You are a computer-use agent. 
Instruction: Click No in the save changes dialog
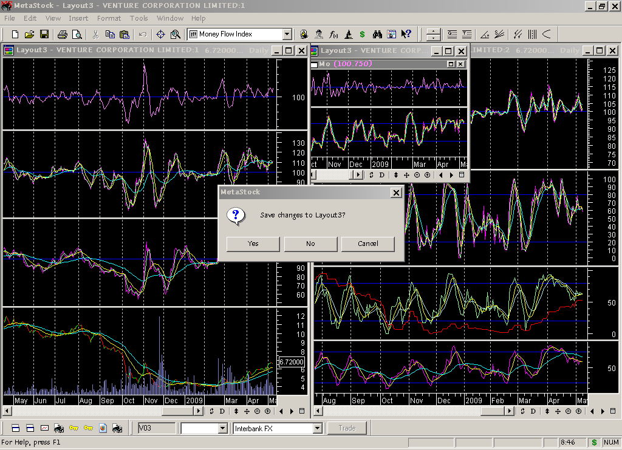[310, 244]
